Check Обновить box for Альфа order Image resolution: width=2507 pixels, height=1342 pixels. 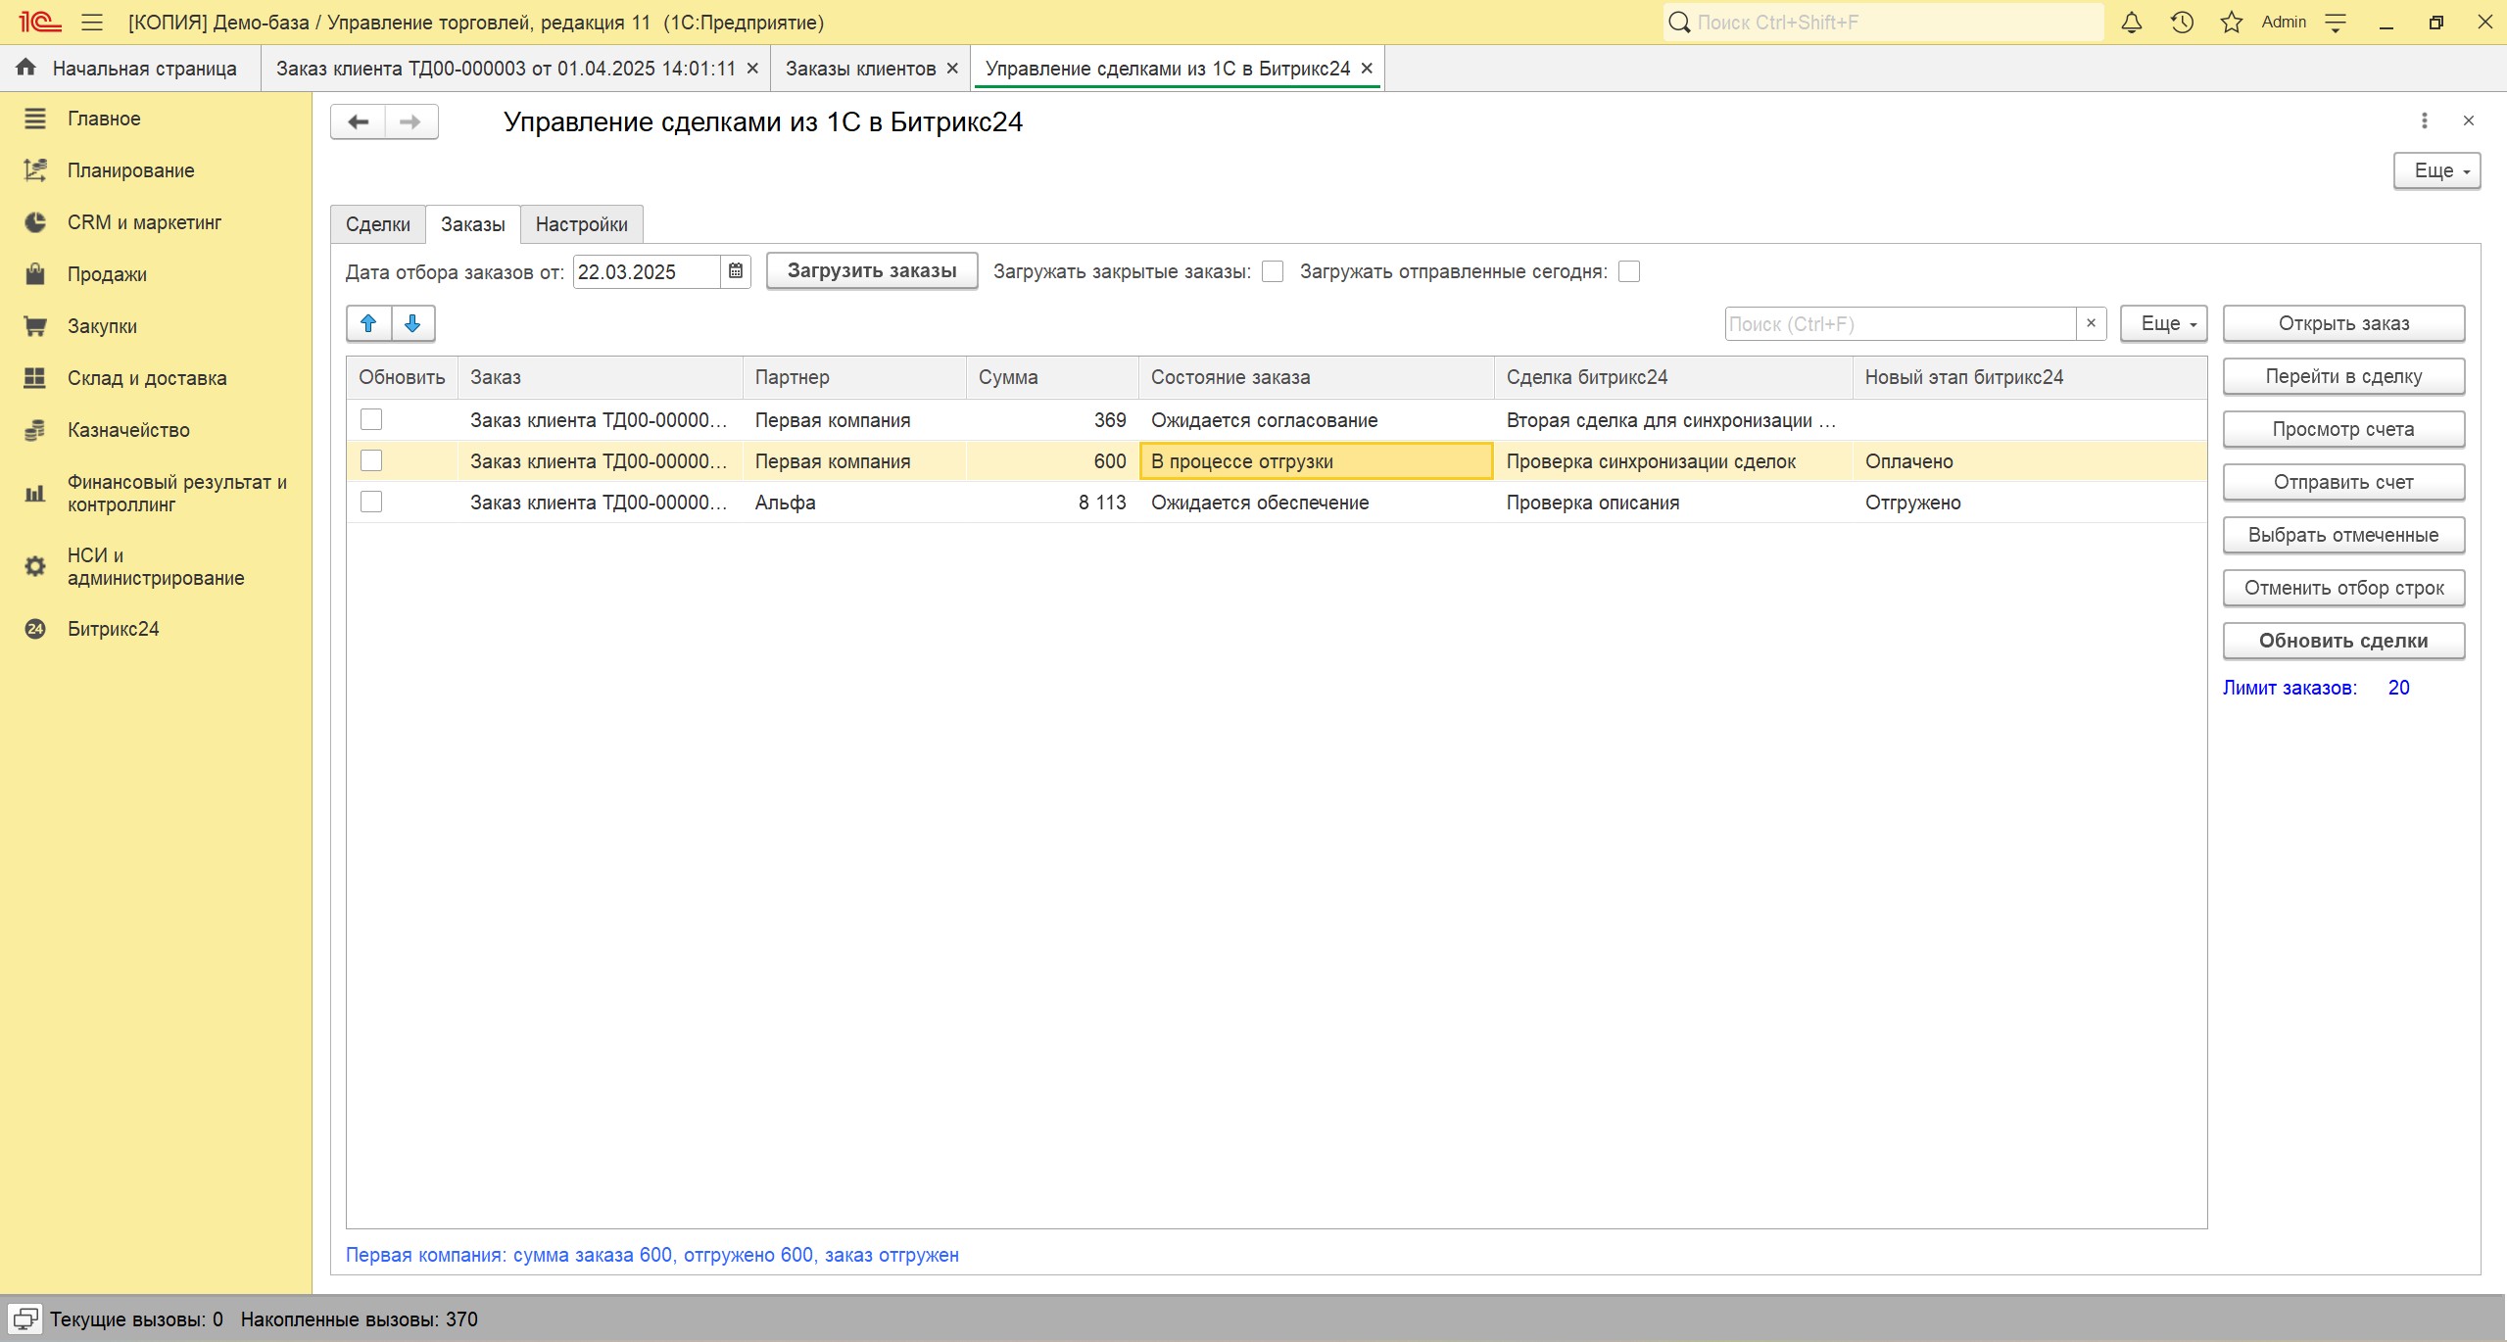pyautogui.click(x=371, y=502)
